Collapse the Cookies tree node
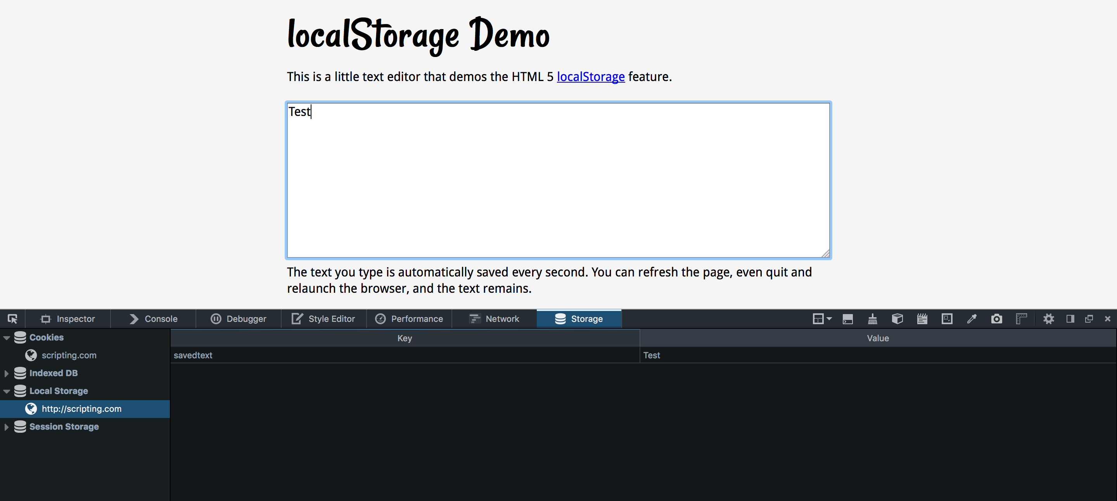The height and width of the screenshot is (501, 1117). click(7, 338)
